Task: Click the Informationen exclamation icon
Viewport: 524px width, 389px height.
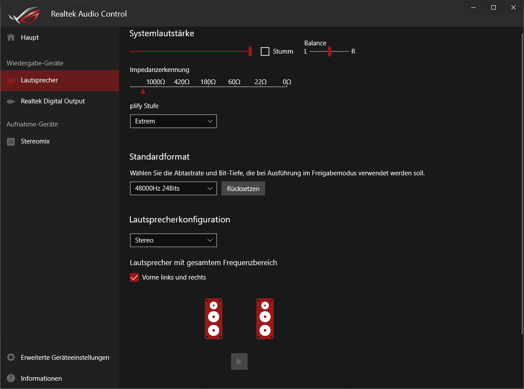Action: [x=11, y=379]
